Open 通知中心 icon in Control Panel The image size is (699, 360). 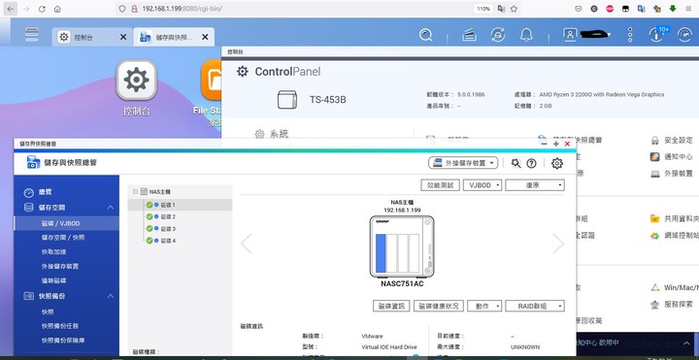click(655, 157)
